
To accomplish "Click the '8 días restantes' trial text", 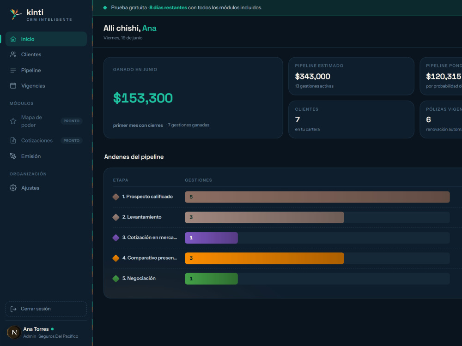I will click(x=168, y=8).
